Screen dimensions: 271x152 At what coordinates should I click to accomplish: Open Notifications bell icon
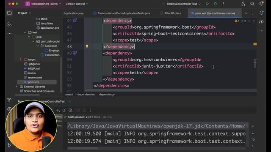pos(261,13)
